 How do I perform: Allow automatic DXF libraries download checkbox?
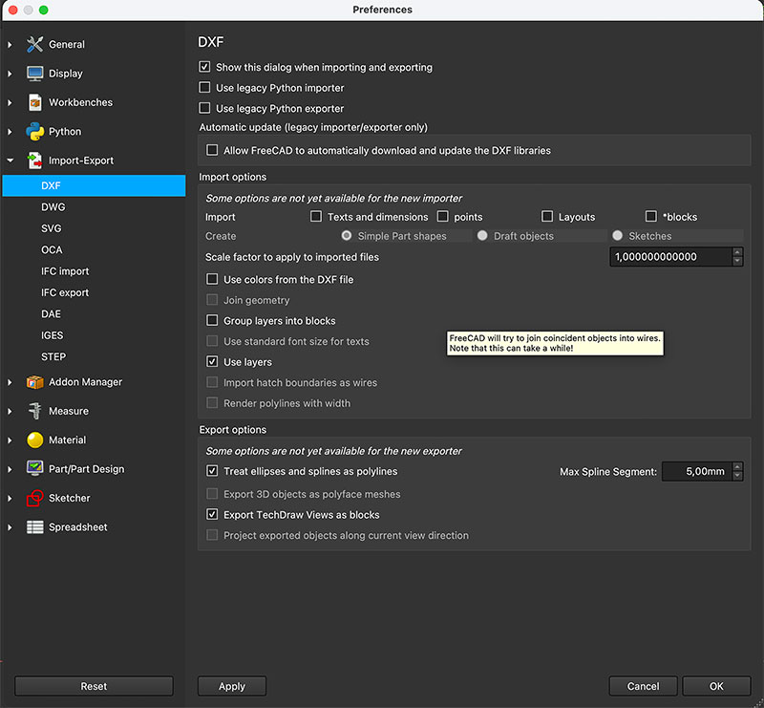(212, 150)
